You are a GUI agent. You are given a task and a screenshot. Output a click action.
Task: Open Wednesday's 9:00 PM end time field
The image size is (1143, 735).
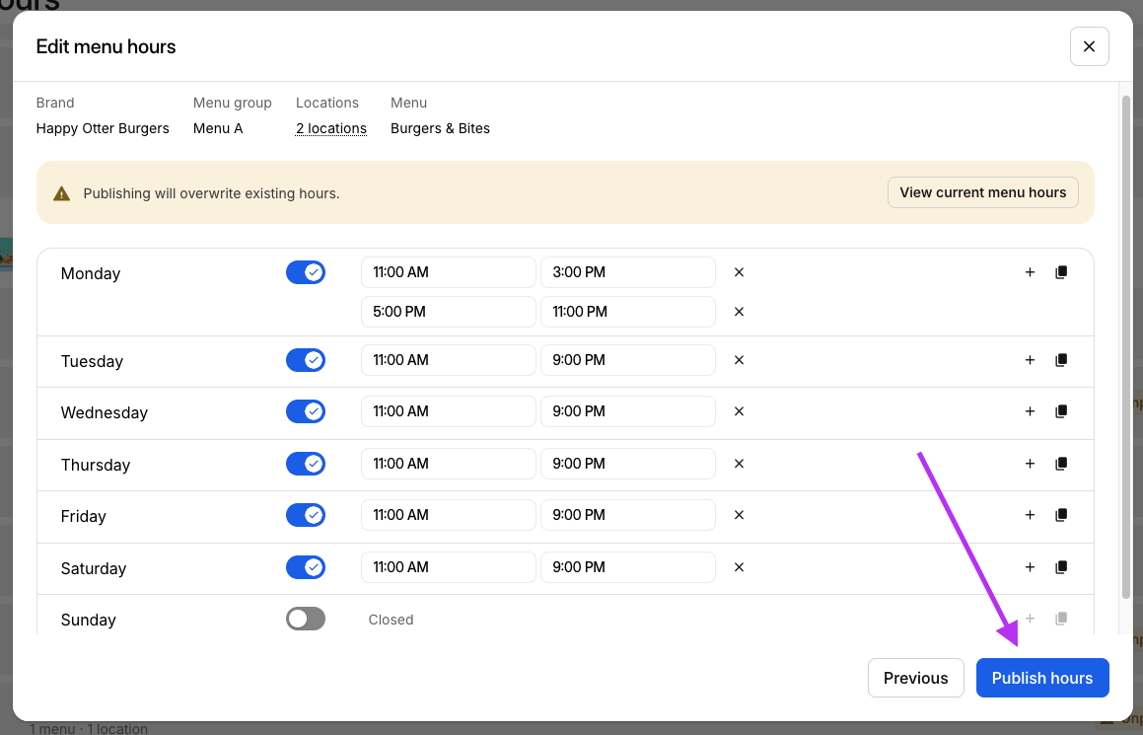pos(627,411)
